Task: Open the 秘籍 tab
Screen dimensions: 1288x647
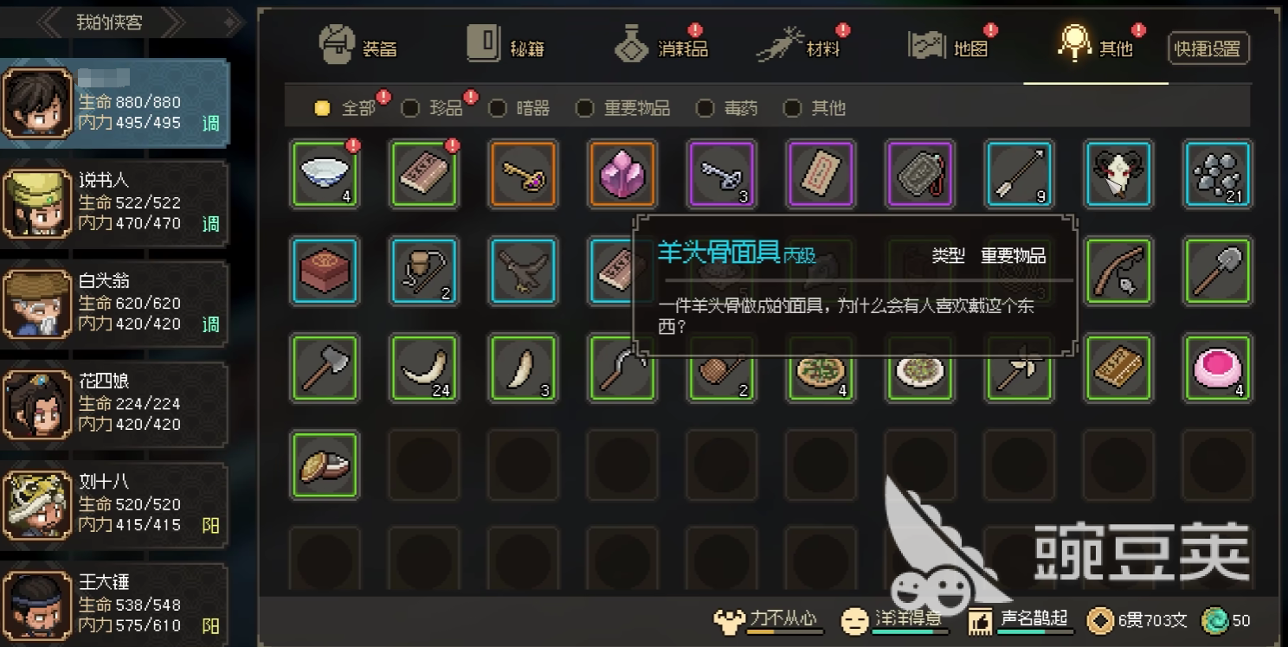Action: point(506,46)
